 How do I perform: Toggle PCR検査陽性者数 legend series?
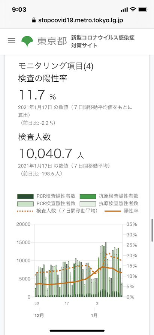[46, 196]
